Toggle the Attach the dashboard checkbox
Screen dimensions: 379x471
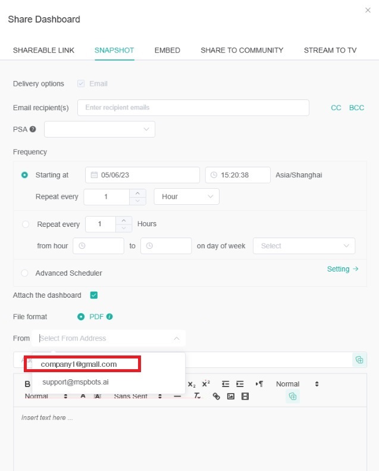click(x=94, y=295)
